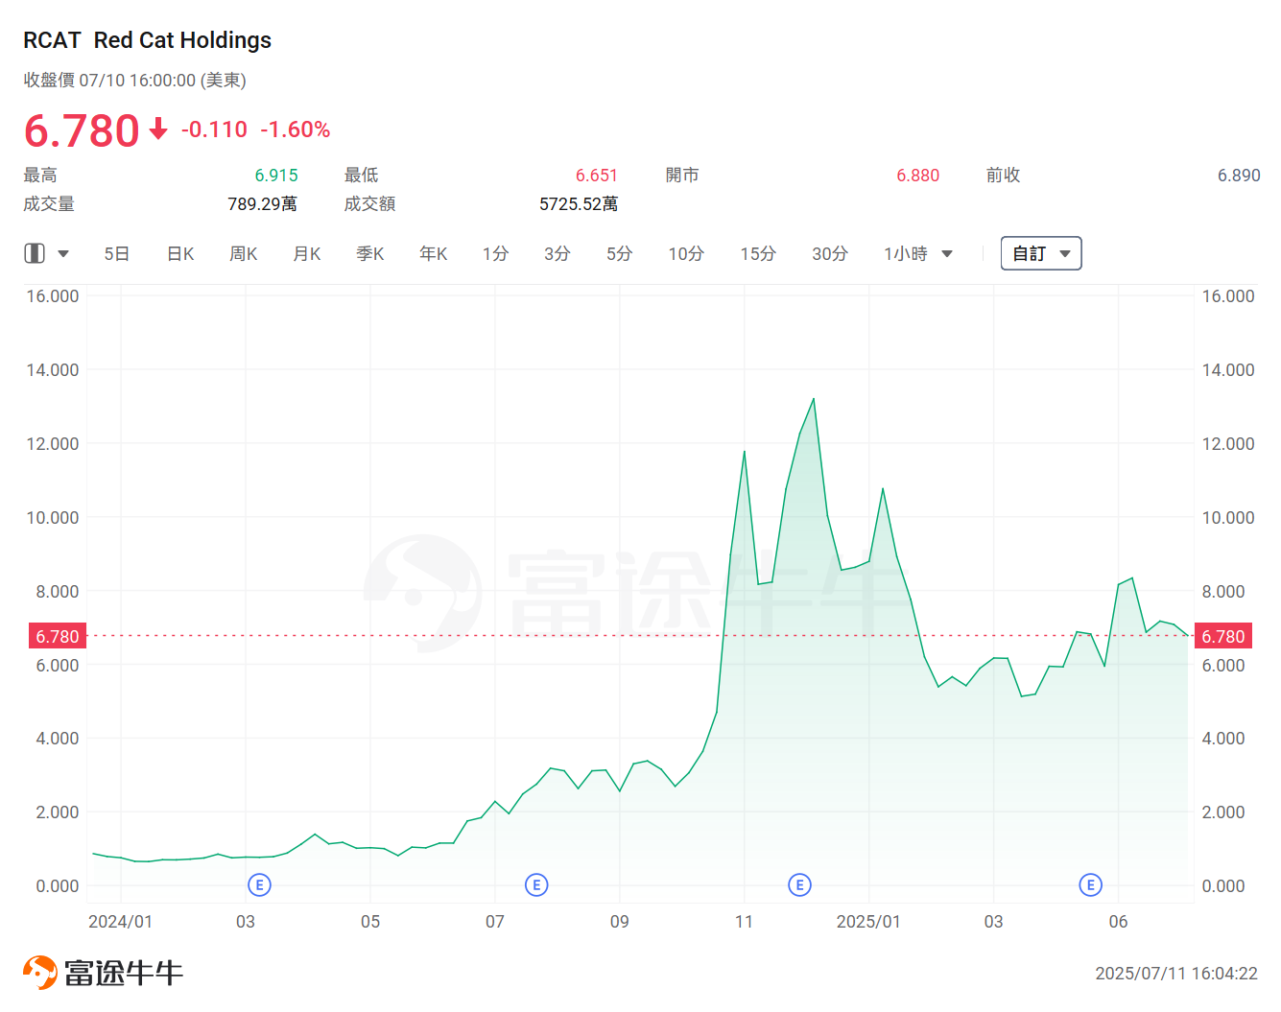Viewport: 1281px width, 1012px height.
Task: Click the earnings marker near March 2024
Action: [259, 884]
